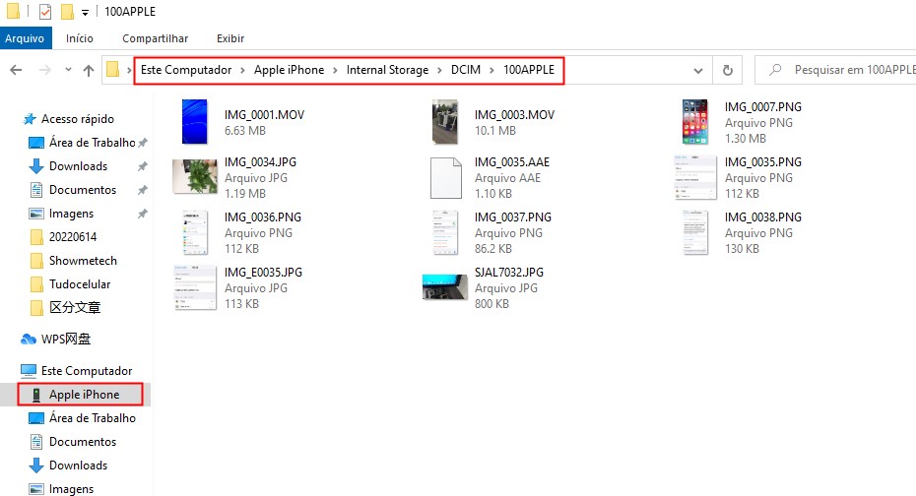
Task: Expand chevron after Este Computador breadcrumb
Action: tap(242, 70)
